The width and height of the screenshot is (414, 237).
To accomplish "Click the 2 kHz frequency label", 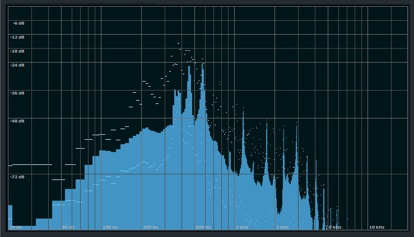I will tap(282, 227).
